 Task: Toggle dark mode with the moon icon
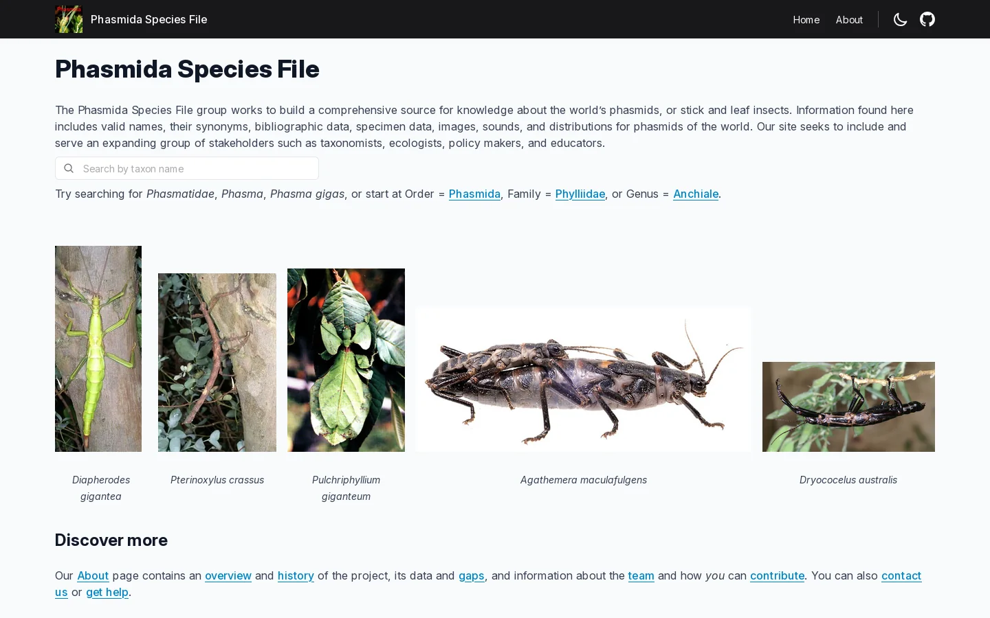[x=900, y=19]
